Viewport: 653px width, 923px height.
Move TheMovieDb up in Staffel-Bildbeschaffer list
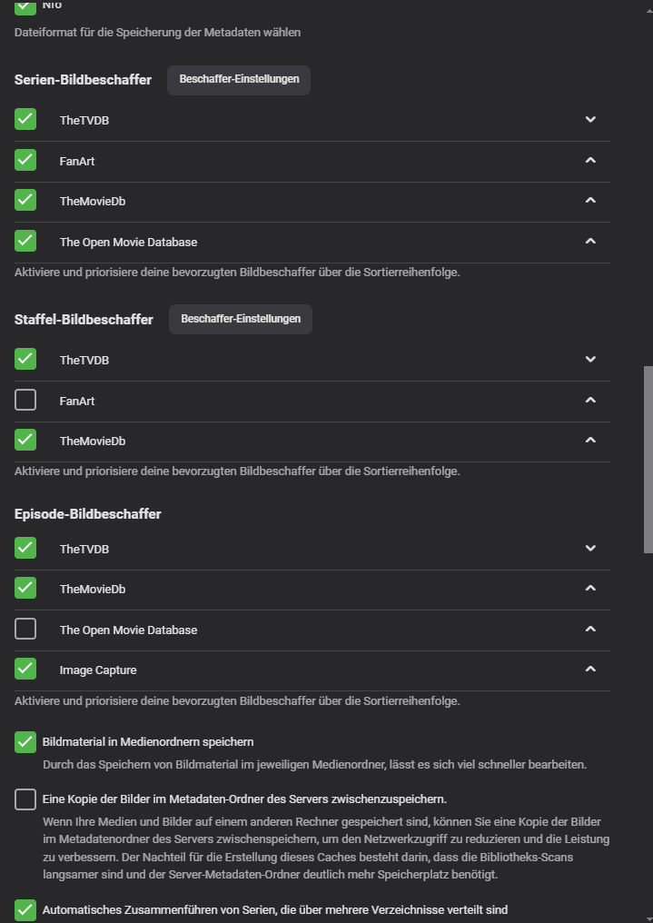590,441
